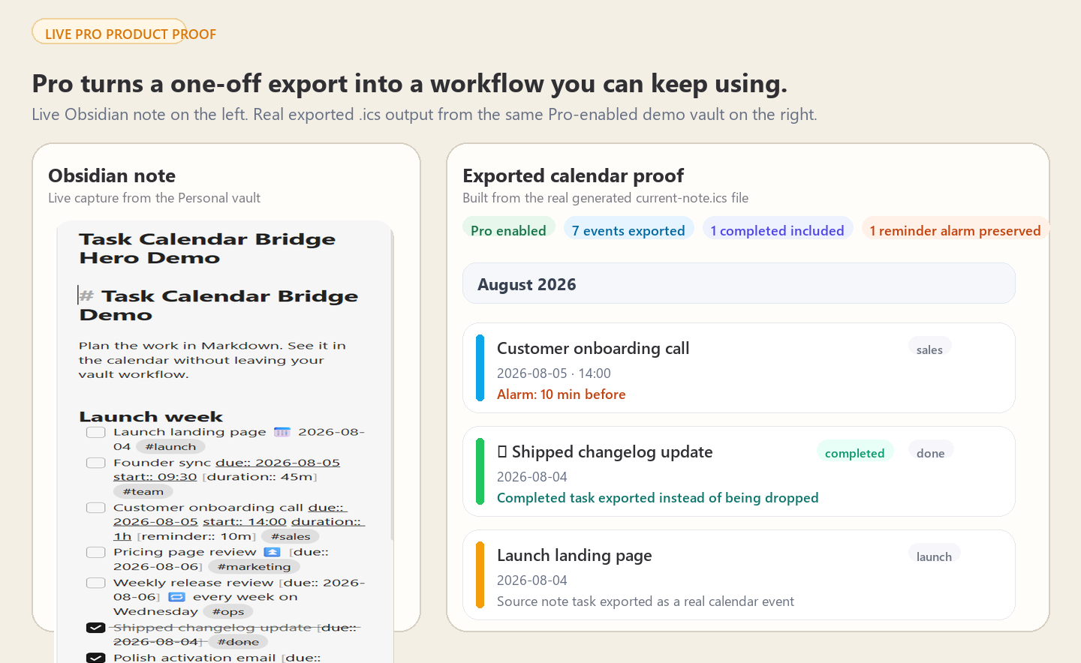Click 'start:: 09:30' in the Founder sync row
This screenshot has height=663, width=1081.
point(155,477)
